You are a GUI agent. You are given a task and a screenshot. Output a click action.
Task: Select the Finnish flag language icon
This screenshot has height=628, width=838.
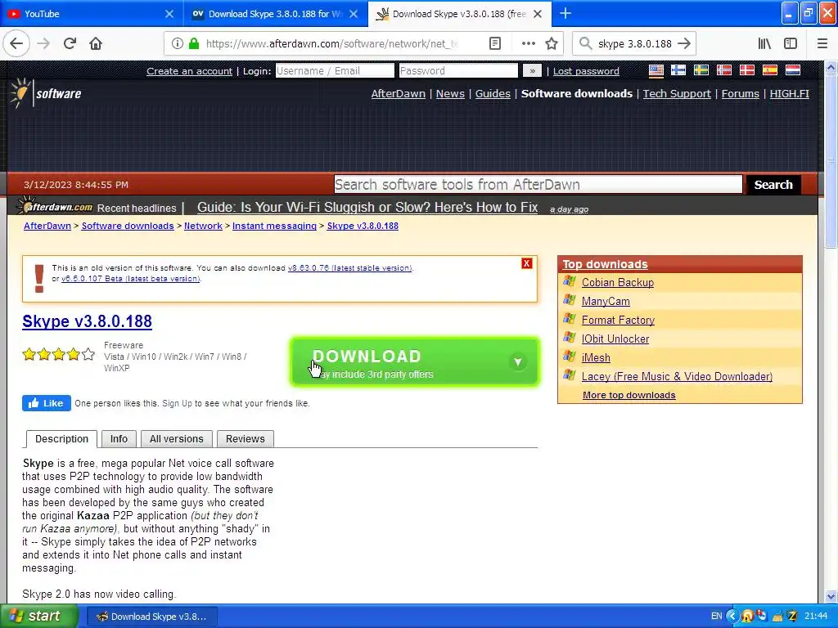point(678,70)
